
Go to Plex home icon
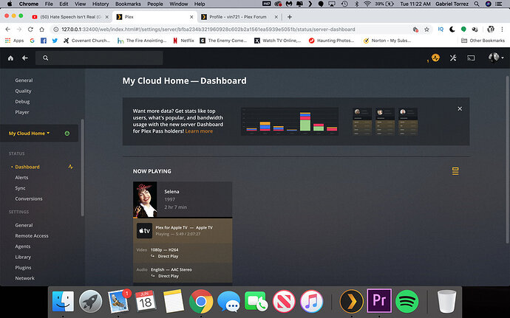tap(11, 58)
